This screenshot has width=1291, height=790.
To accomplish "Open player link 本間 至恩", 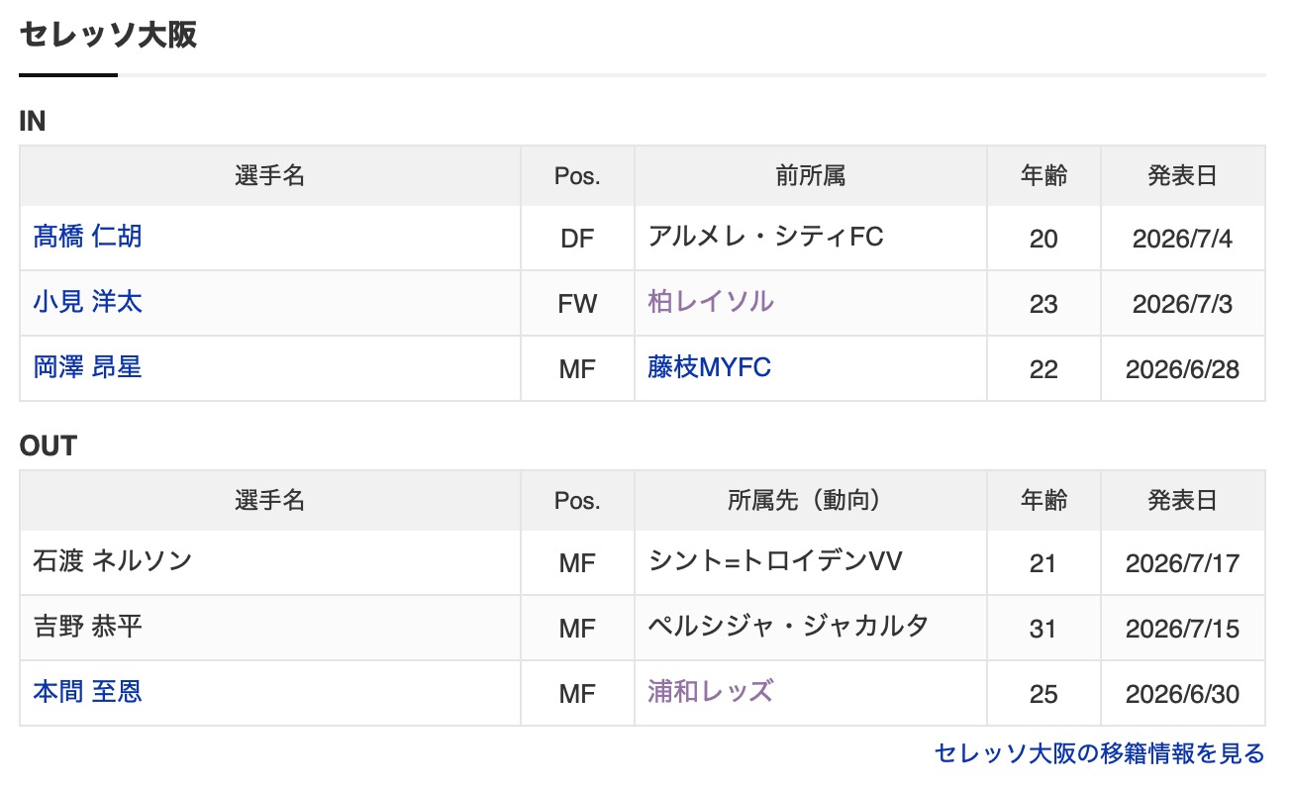I will click(87, 691).
